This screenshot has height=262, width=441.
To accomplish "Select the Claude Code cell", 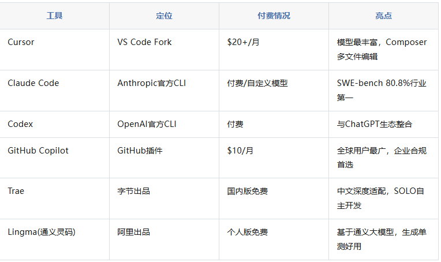I will (55, 91).
